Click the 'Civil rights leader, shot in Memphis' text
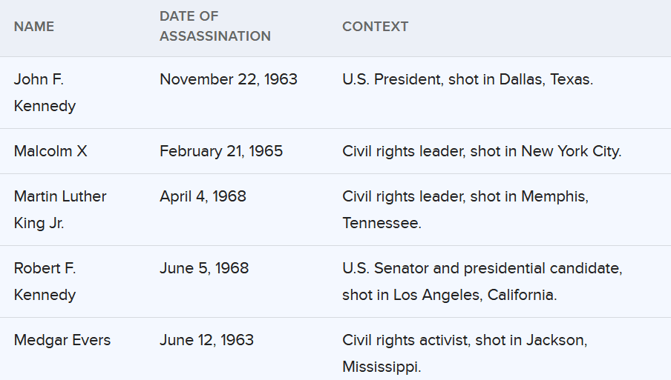The height and width of the screenshot is (380, 671). [x=465, y=196]
